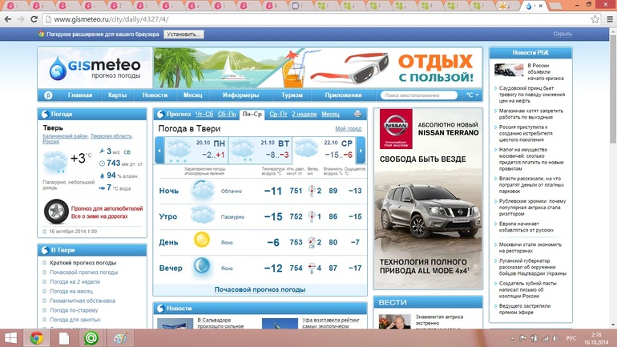The image size is (617, 347).
Task: Open Калининский район location link
Action: coord(65,136)
